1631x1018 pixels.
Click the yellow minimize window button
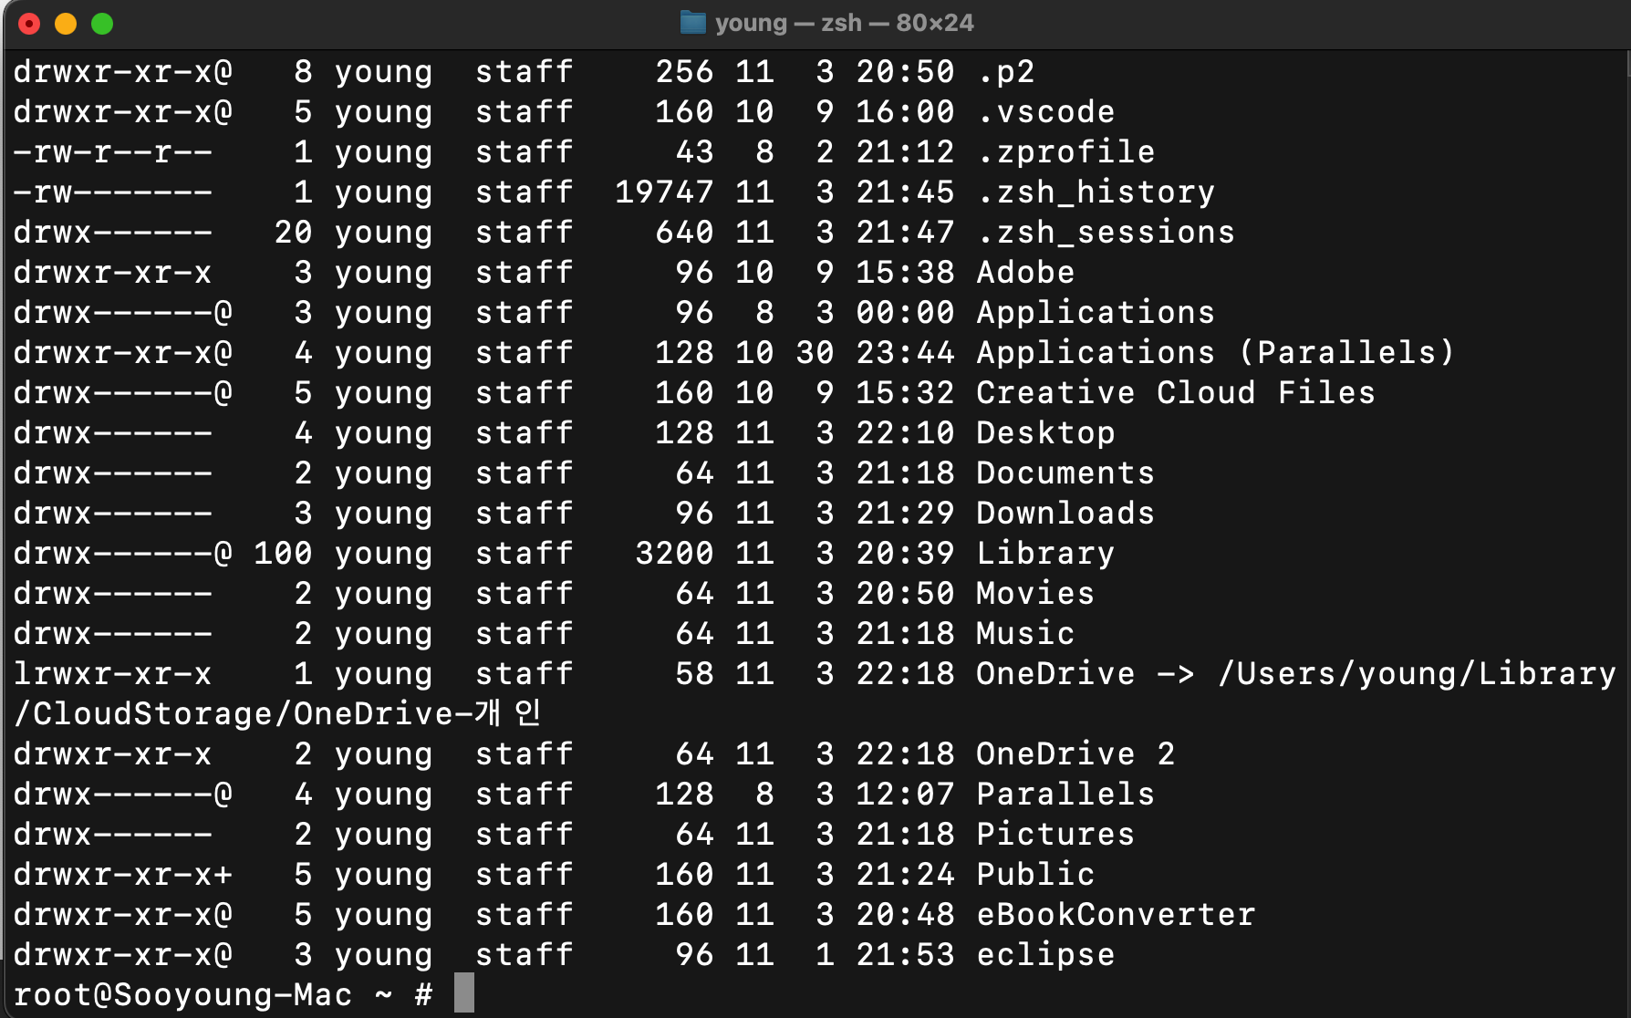66,24
